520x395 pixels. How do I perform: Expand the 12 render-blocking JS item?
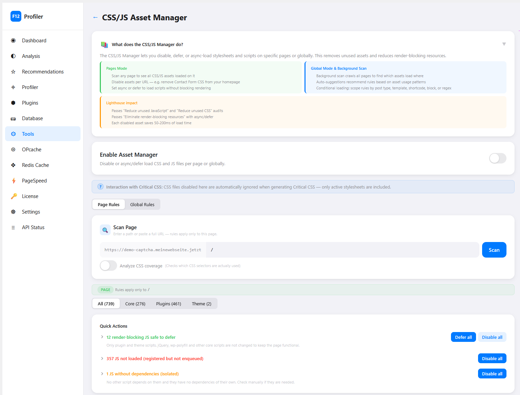click(x=102, y=337)
